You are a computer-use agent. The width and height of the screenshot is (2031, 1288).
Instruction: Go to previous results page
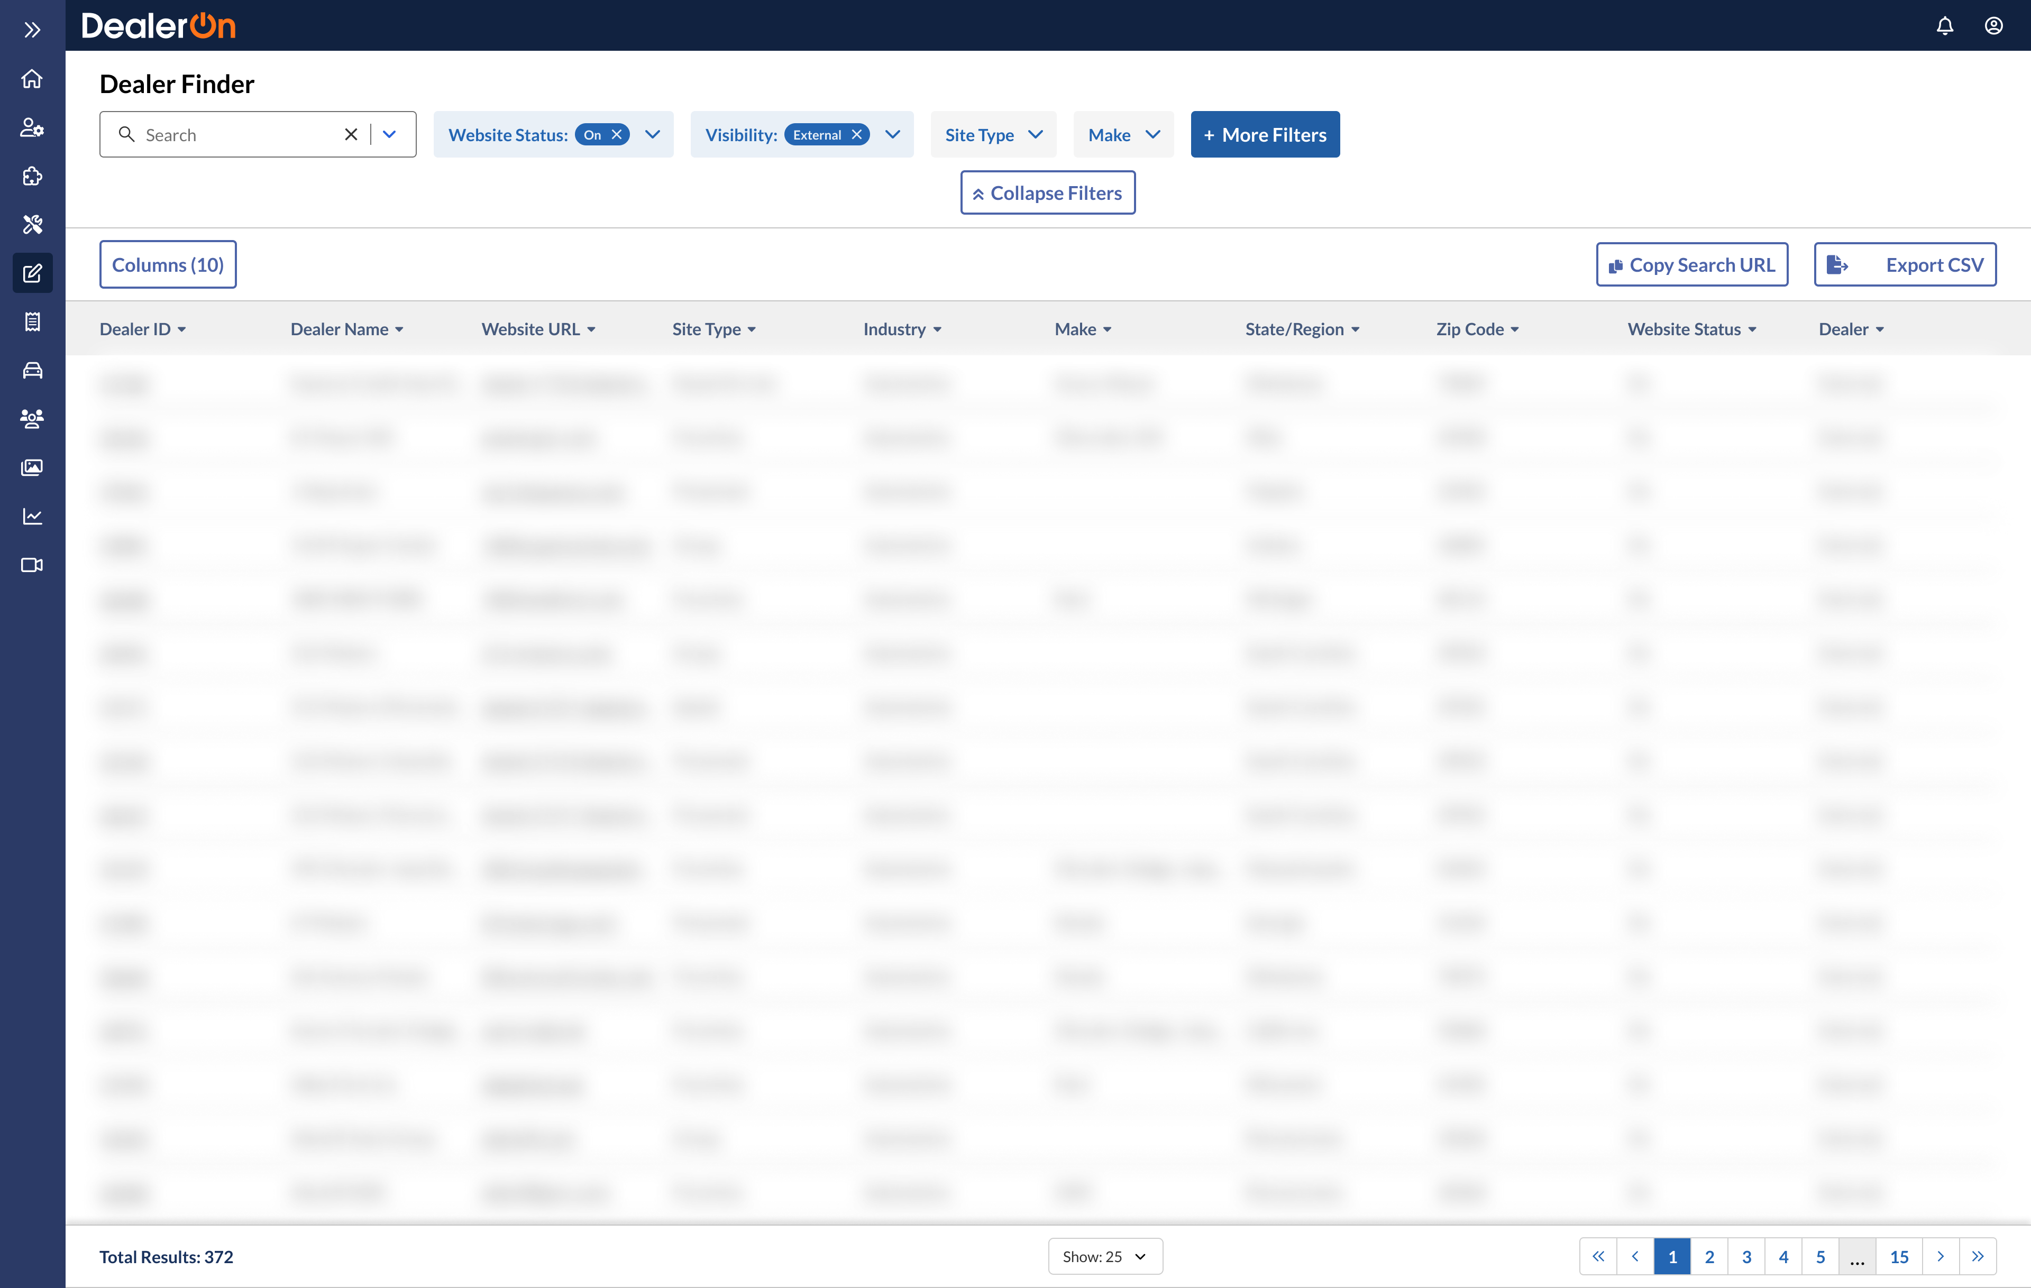1635,1256
